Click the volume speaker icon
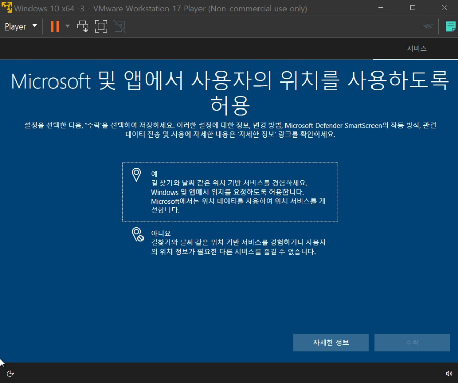 tap(449, 374)
